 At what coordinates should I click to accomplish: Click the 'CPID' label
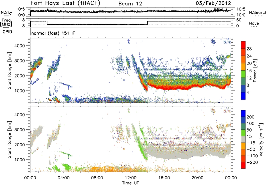[7, 32]
